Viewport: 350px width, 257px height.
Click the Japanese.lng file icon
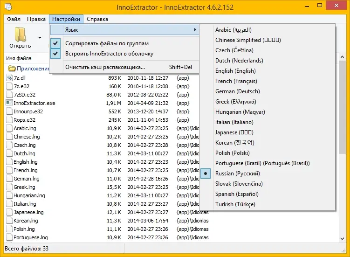[9, 212]
